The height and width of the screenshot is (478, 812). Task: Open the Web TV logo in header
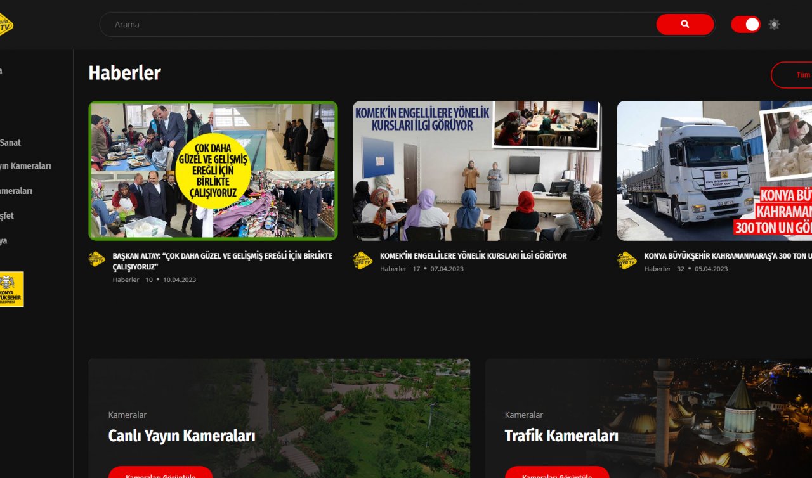click(6, 25)
